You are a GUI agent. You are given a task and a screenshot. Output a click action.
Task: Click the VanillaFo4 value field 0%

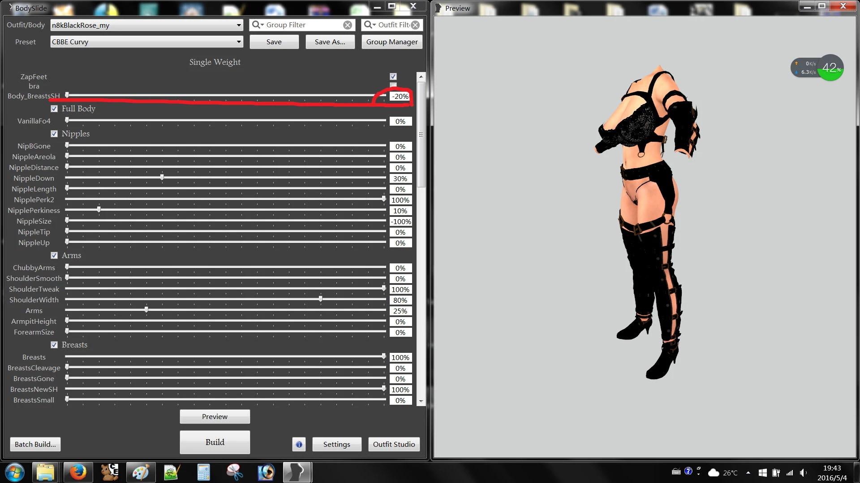pyautogui.click(x=400, y=121)
